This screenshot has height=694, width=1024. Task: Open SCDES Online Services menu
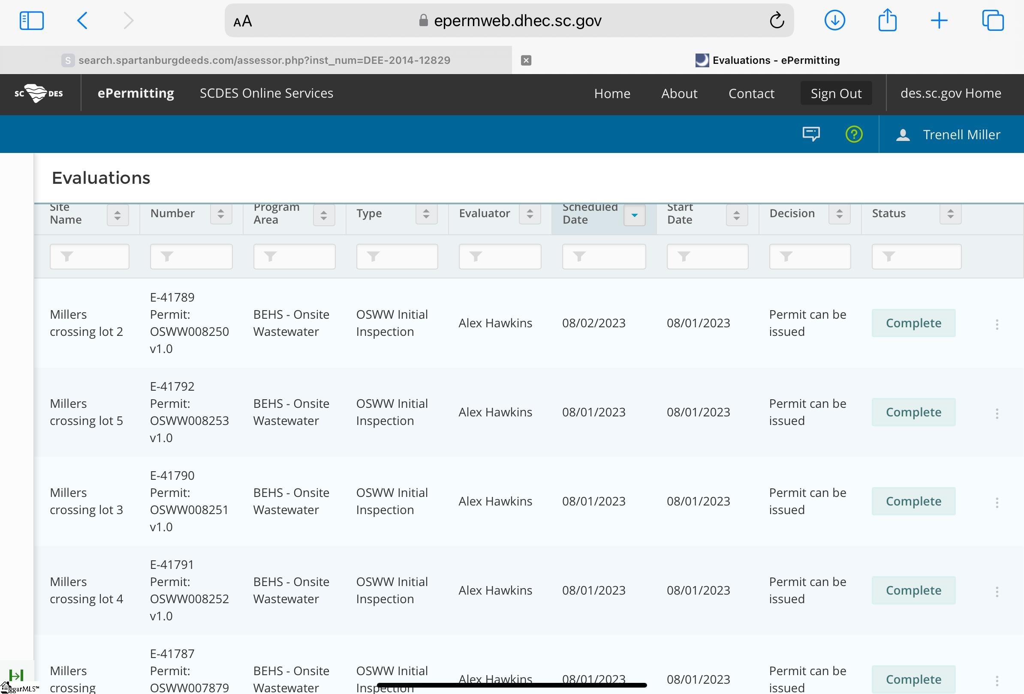coord(266,93)
